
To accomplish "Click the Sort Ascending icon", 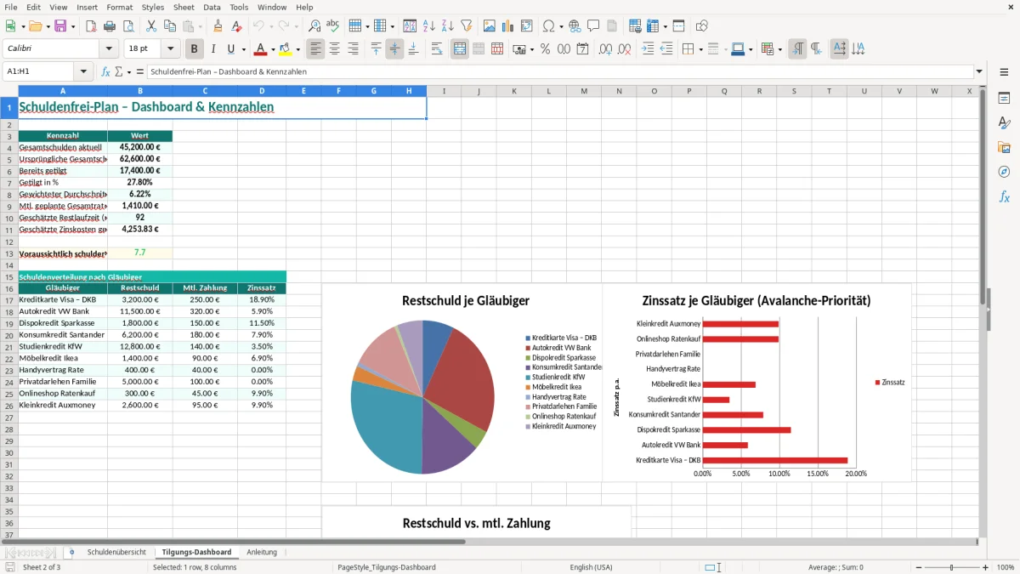I will 428,26.
